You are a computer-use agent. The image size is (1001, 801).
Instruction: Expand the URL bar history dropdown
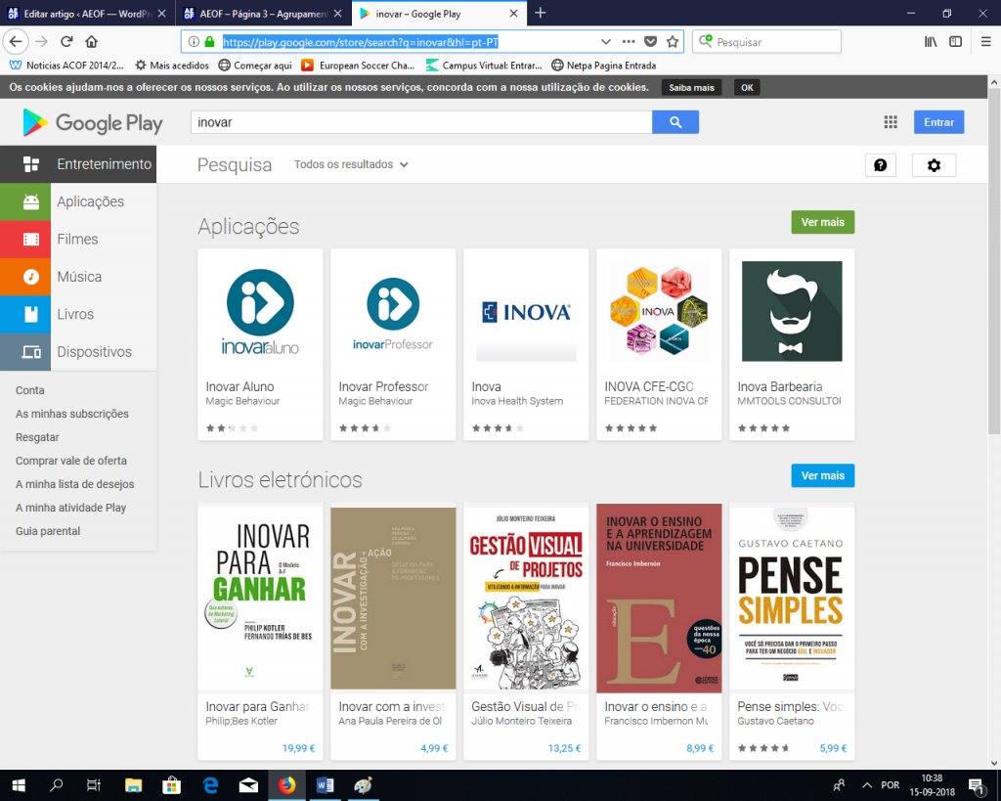click(x=606, y=41)
